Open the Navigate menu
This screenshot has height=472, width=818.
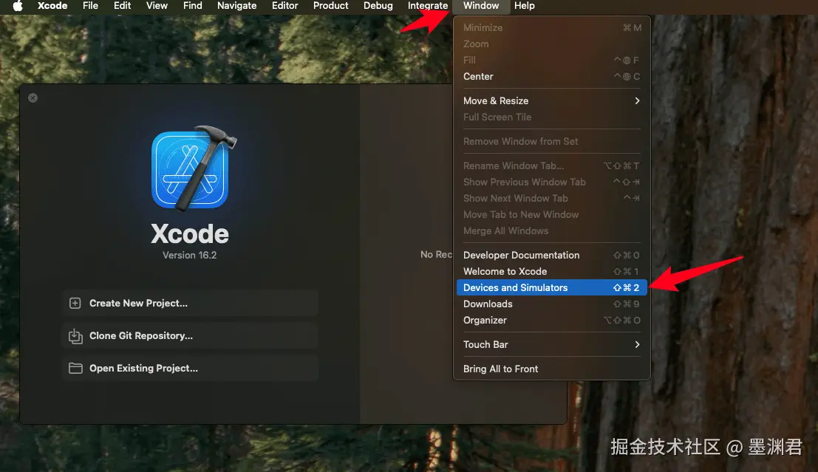237,6
